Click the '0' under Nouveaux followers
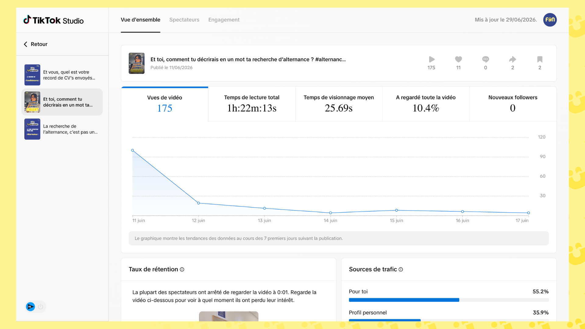This screenshot has width=585, height=329. click(513, 108)
